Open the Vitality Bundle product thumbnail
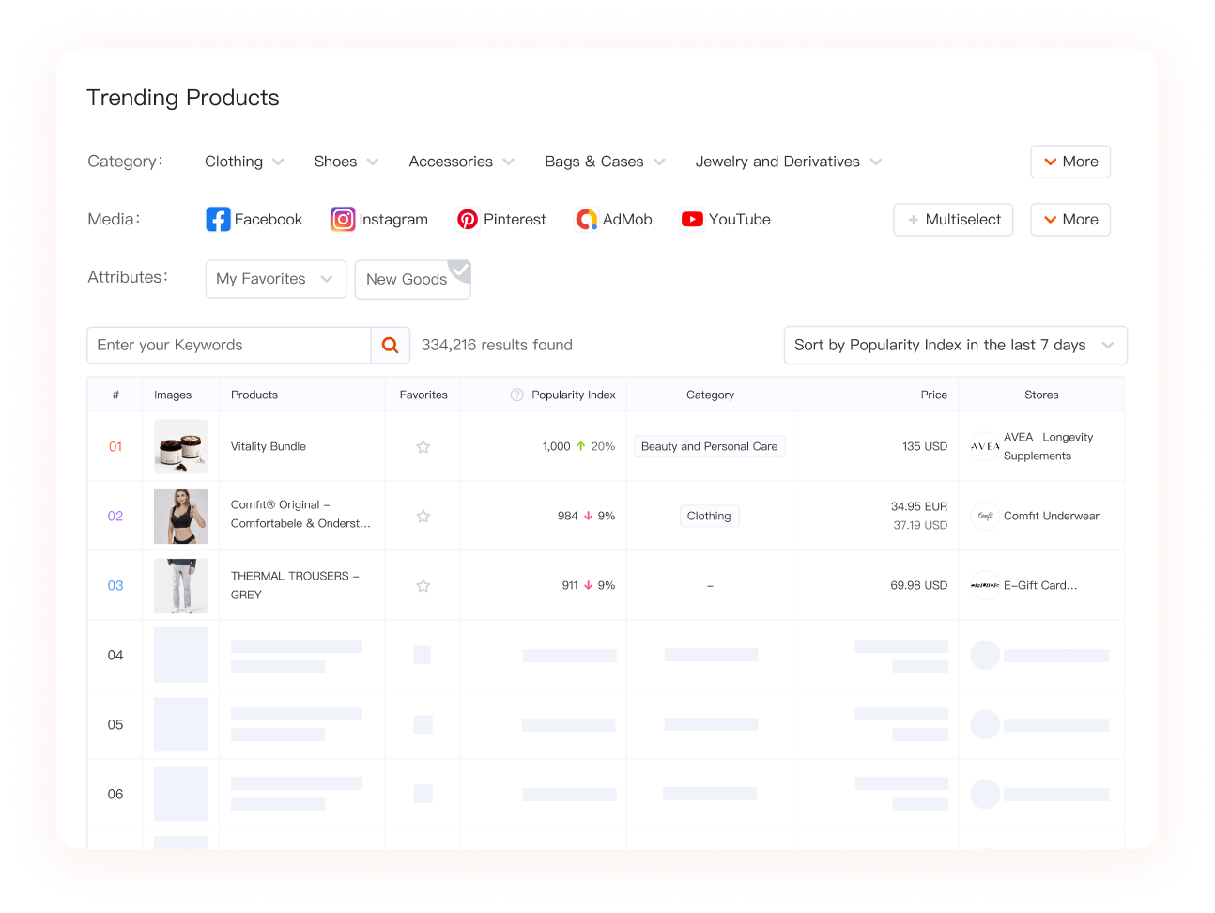The width and height of the screenshot is (1215, 913). click(x=181, y=447)
